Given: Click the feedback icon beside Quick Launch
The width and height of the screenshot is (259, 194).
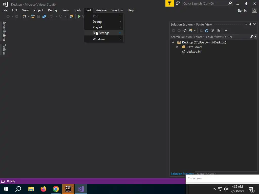Looking at the screenshot, I should [178, 3].
